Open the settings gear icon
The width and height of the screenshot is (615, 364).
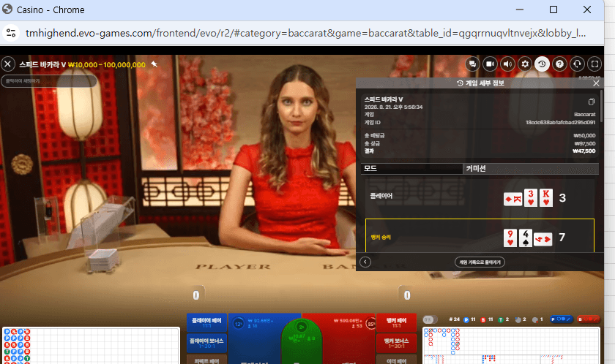(525, 64)
